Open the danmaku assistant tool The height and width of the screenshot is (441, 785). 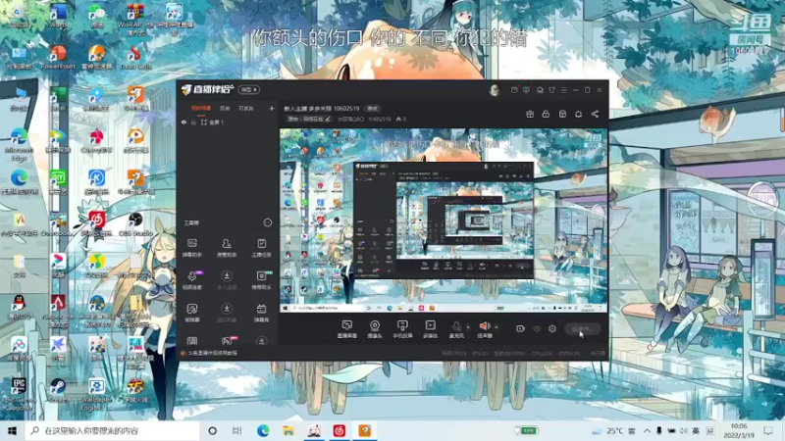pos(192,248)
